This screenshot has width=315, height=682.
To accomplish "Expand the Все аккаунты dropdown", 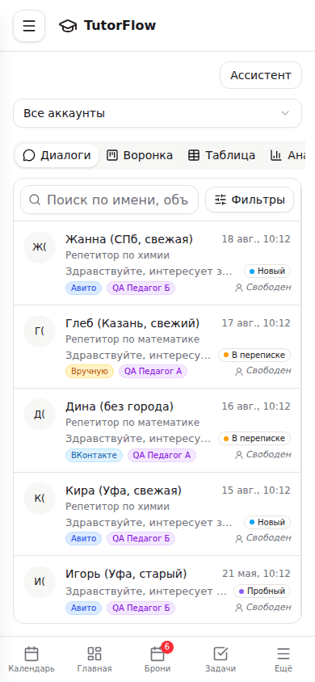I will 157,113.
